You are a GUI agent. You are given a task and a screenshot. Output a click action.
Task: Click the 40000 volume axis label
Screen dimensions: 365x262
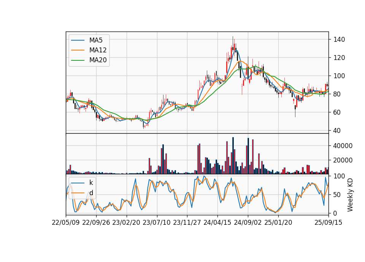point(343,146)
